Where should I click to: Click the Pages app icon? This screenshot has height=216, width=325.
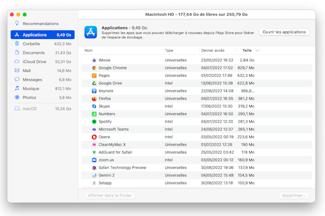[x=94, y=76]
